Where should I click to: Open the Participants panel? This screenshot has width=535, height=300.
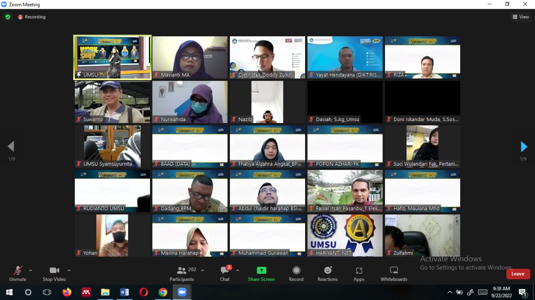182,274
